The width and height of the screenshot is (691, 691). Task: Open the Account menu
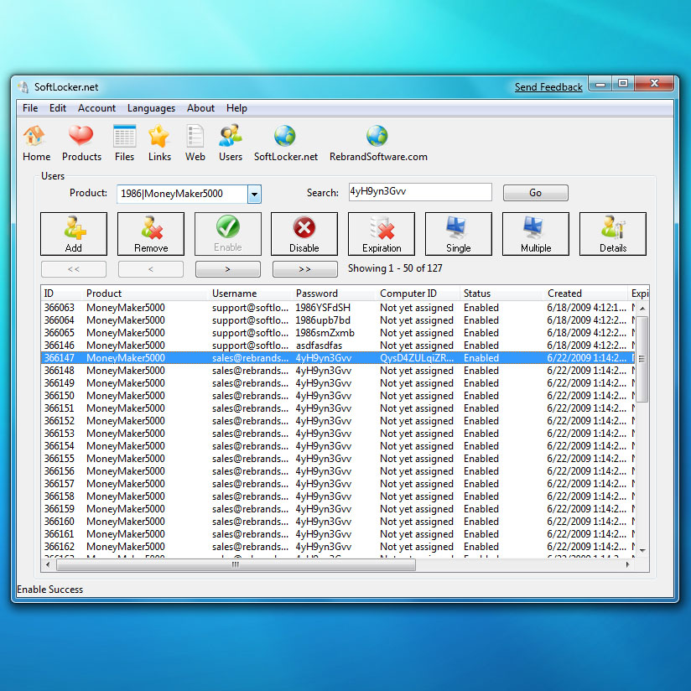[96, 108]
